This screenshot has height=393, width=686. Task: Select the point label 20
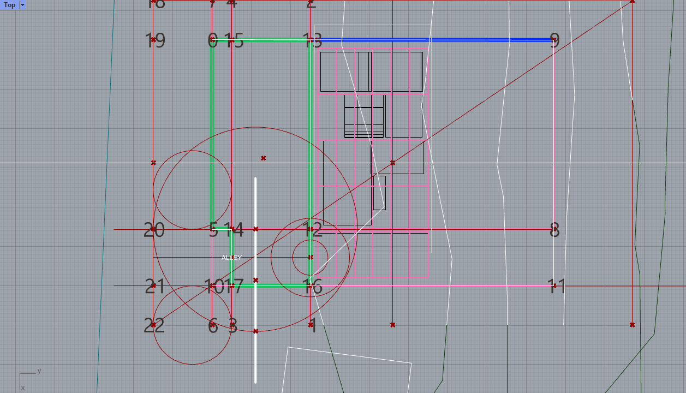[x=154, y=230]
